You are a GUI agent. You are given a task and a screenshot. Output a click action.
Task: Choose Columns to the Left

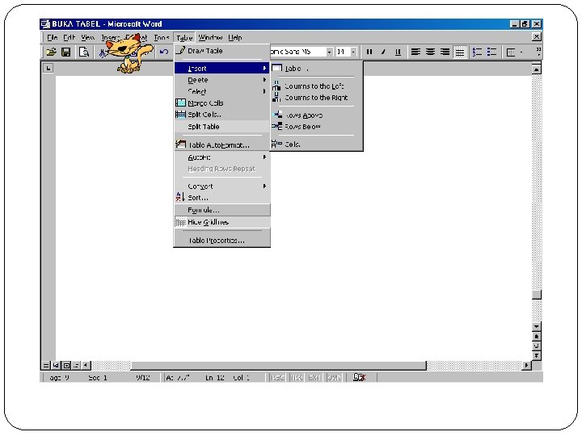click(317, 86)
